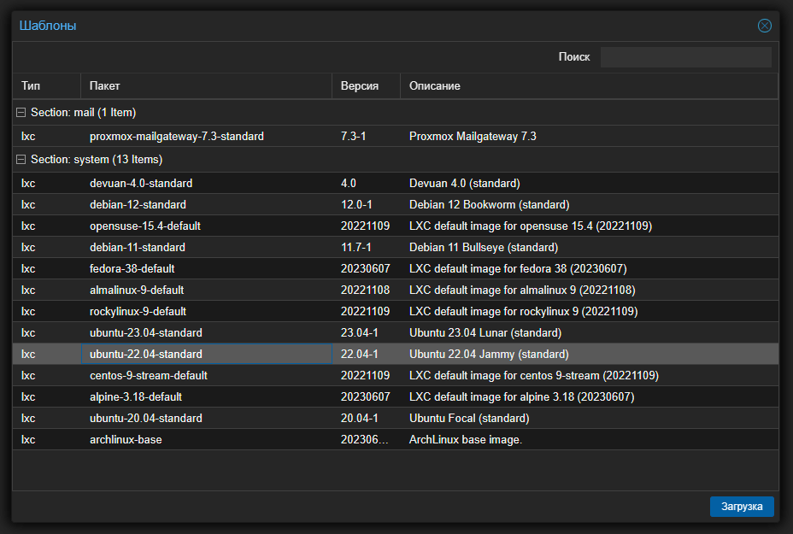
Task: Click the 11.7-1 version cell
Action: tap(366, 247)
